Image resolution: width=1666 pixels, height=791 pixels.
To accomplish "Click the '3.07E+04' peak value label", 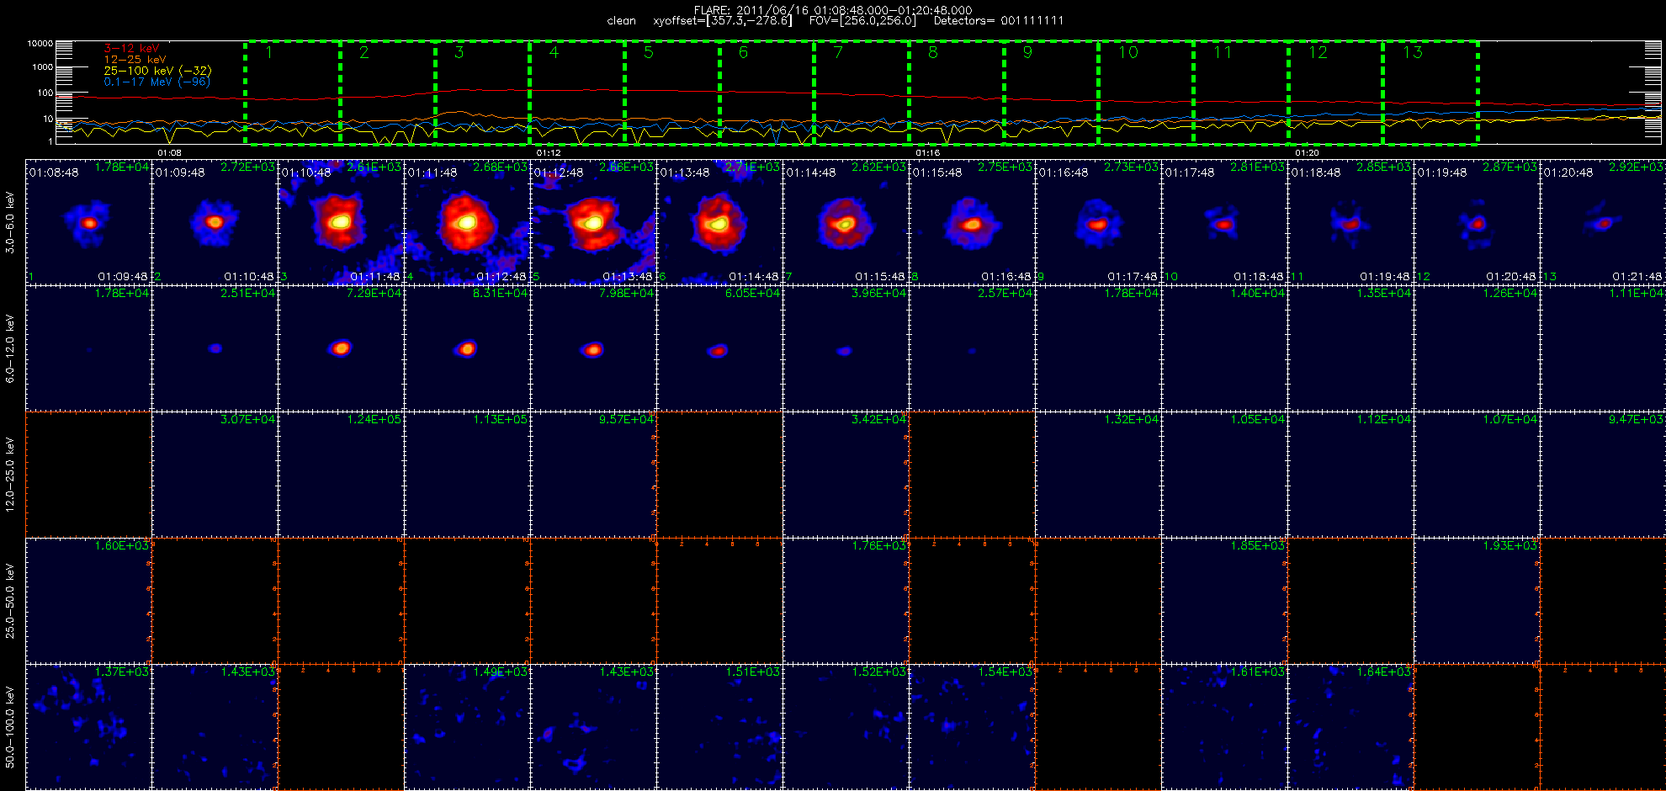I will [x=247, y=419].
